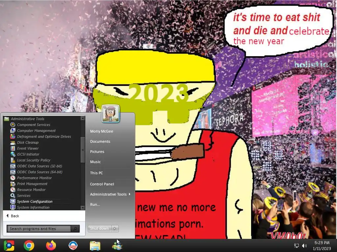Open Music from start menu
Image resolution: width=337 pixels, height=252 pixels.
click(x=95, y=162)
